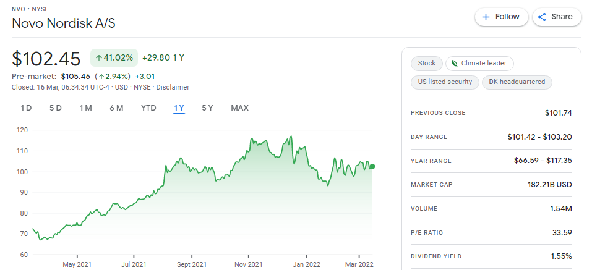
Task: Click the $102.45 price
Action: (x=46, y=59)
